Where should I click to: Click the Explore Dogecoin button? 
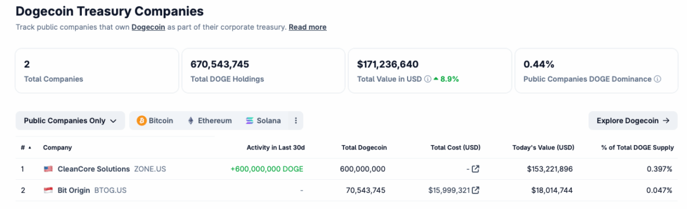(633, 120)
